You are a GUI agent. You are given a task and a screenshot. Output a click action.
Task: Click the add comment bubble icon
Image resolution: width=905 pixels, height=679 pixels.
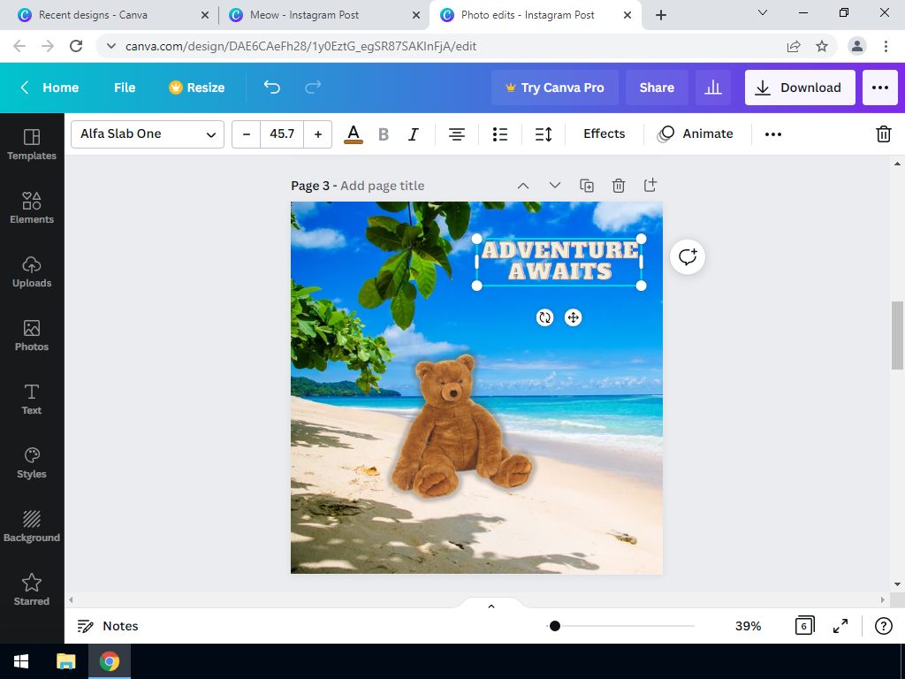tap(687, 257)
